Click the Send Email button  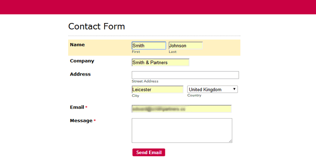[149, 152]
